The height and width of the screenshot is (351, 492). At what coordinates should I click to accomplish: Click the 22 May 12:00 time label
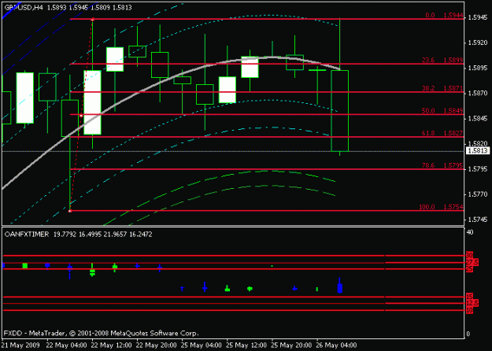click(112, 345)
